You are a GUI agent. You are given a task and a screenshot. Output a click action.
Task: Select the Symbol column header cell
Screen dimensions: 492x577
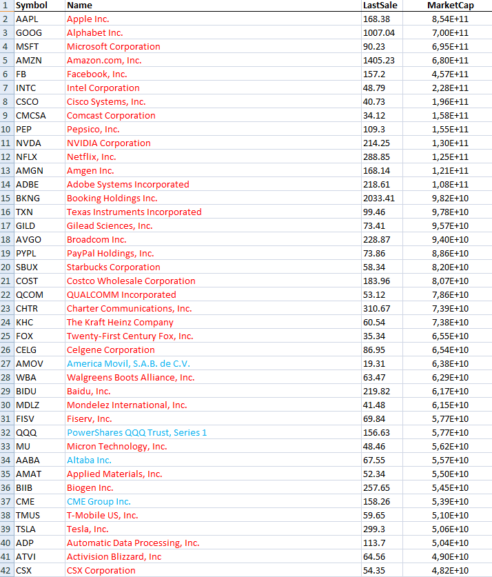pos(40,6)
